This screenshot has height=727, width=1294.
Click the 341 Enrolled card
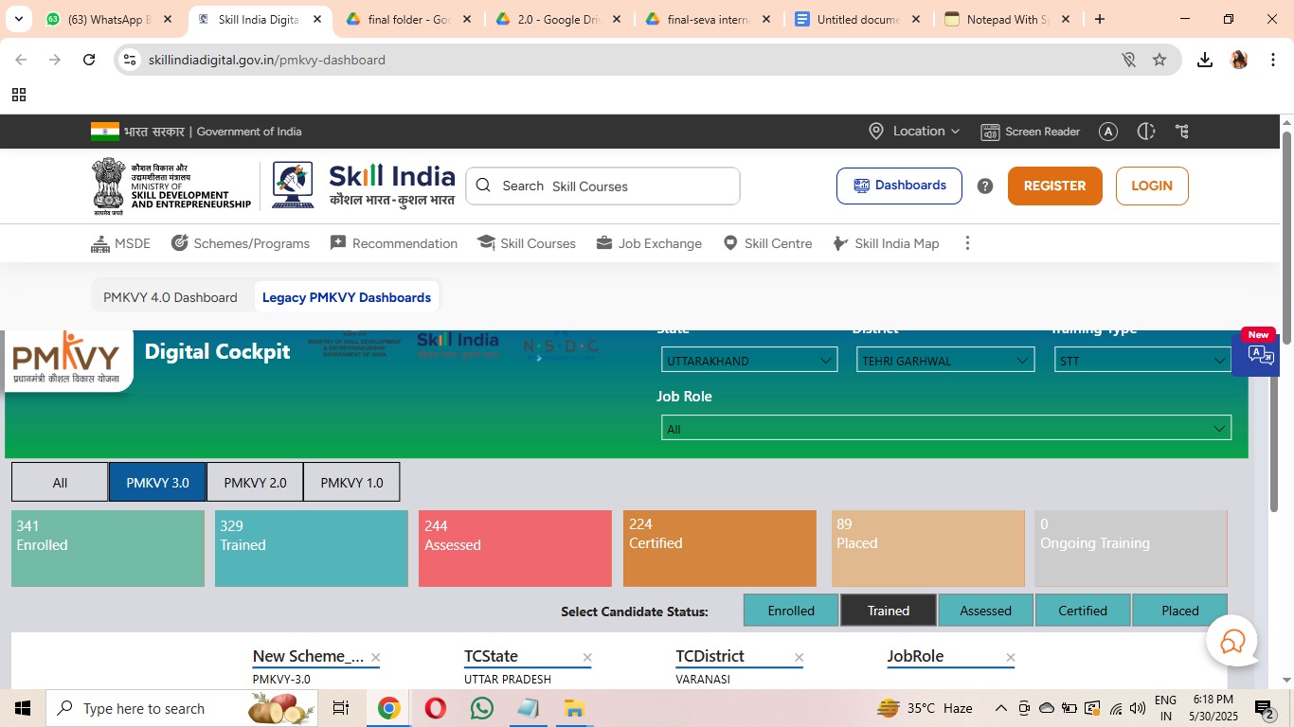[108, 549]
